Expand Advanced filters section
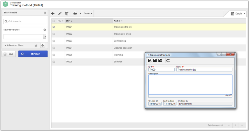This screenshot has height=131, width=249. click(14, 45)
